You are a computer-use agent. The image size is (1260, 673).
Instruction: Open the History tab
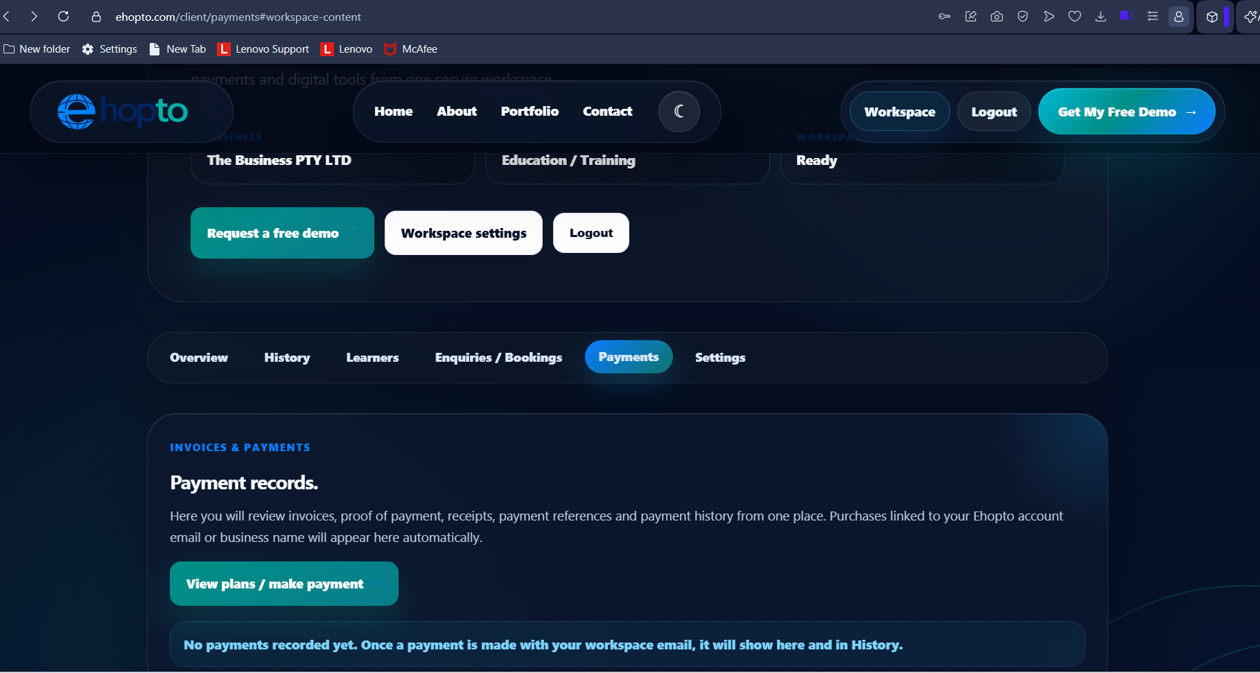[x=287, y=358]
